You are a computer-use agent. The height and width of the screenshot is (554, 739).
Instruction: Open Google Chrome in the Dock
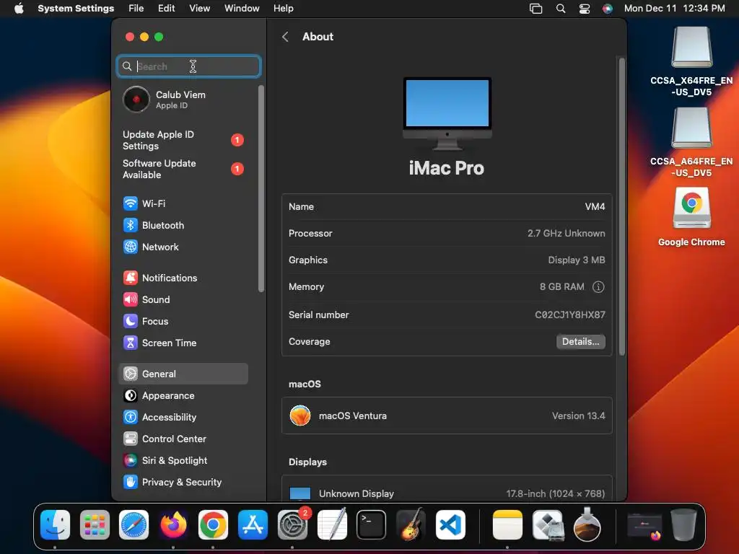213,525
